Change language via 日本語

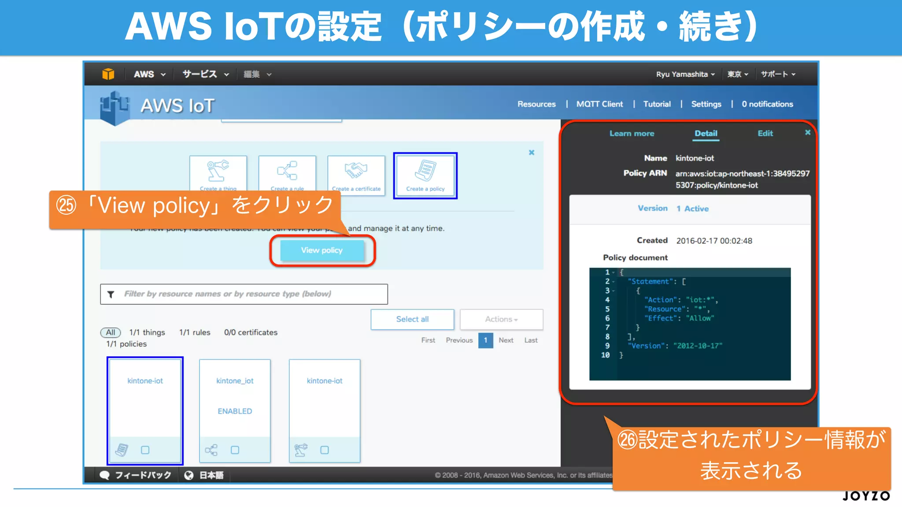tap(211, 475)
